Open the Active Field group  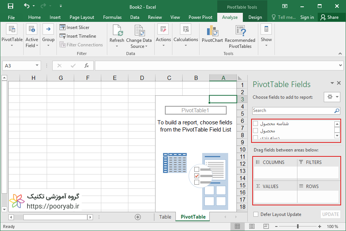click(x=32, y=35)
